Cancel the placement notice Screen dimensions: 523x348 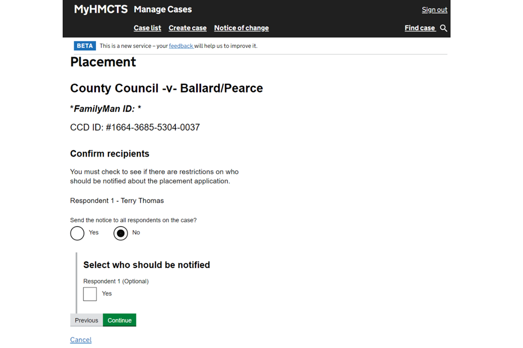tap(81, 340)
